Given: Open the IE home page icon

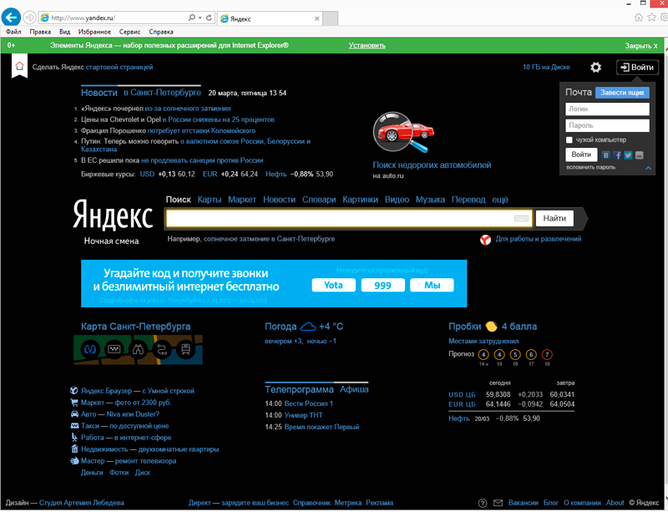Looking at the screenshot, I should coord(638,18).
